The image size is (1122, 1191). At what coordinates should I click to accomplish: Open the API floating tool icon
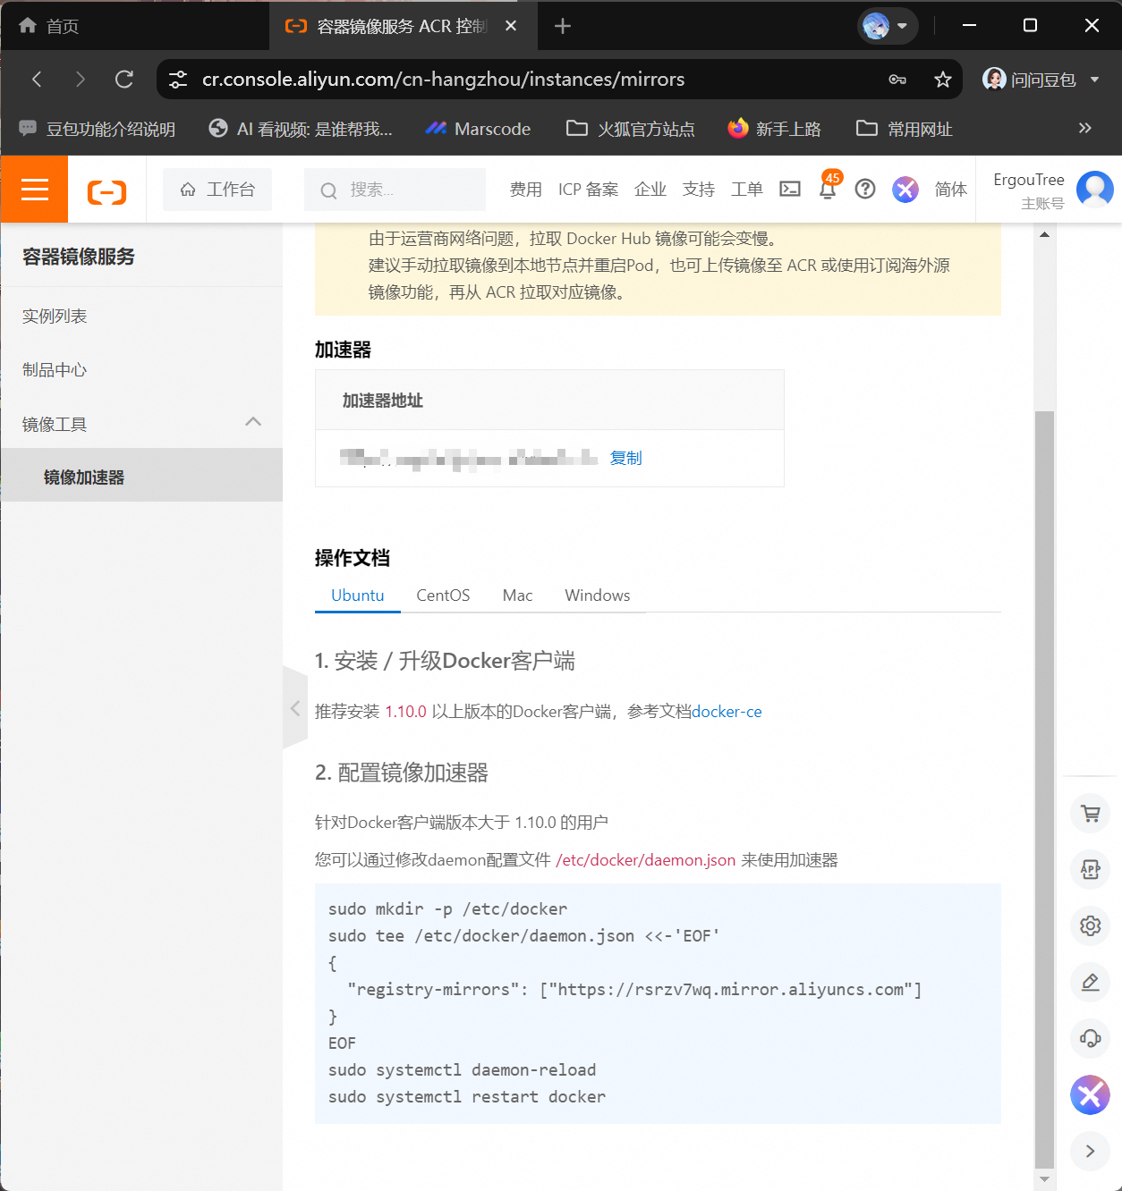click(x=1090, y=869)
